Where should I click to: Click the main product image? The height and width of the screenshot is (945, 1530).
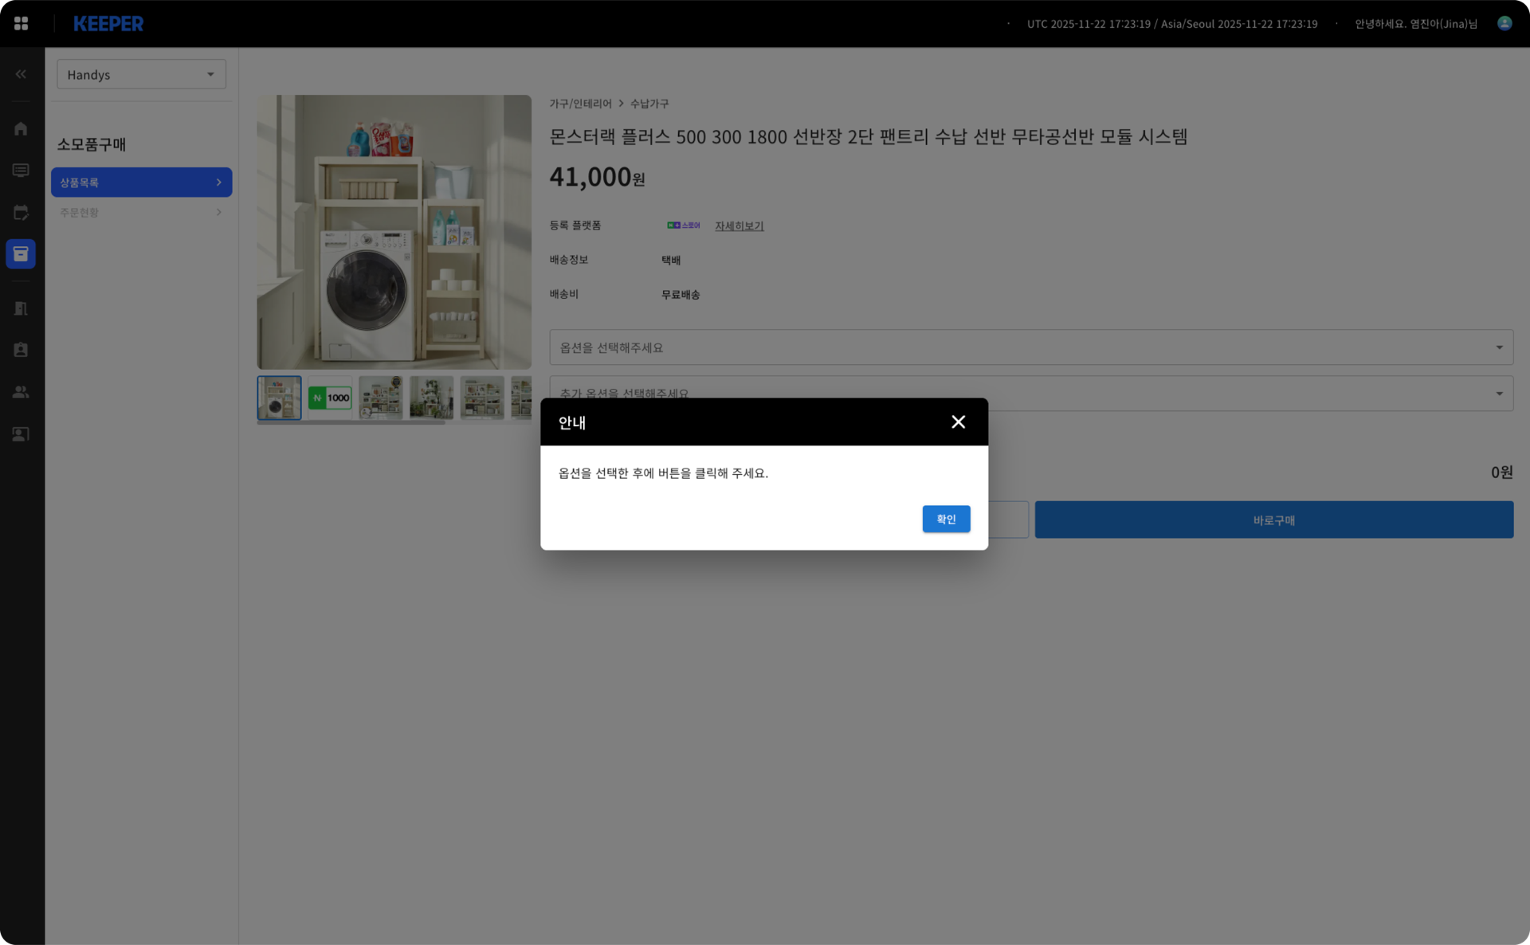[x=394, y=232]
